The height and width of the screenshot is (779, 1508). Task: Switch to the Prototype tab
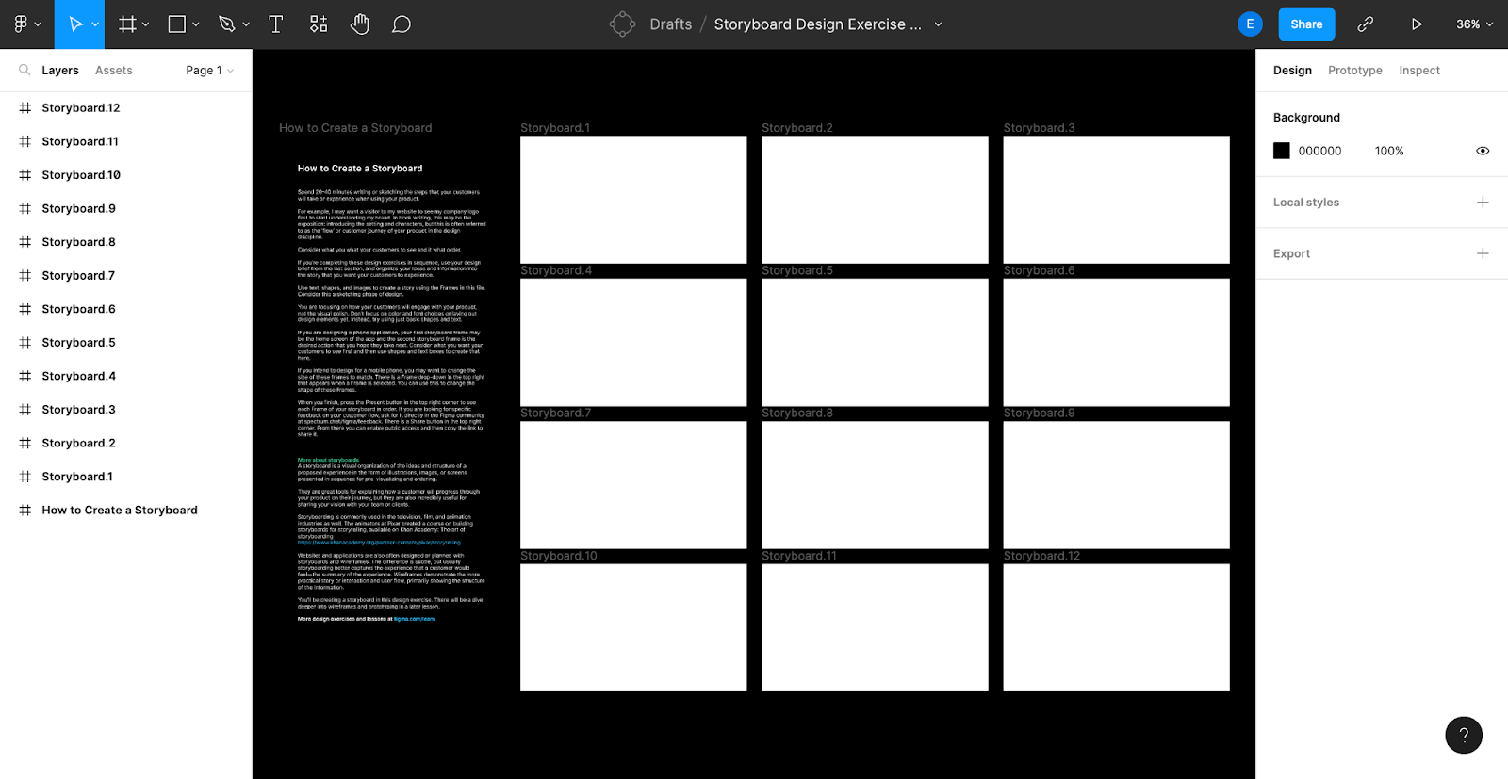pos(1354,71)
